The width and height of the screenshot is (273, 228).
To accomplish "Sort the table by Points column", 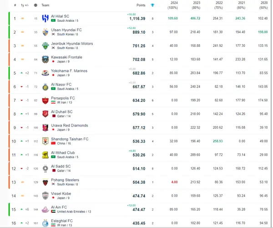I will [x=141, y=5].
